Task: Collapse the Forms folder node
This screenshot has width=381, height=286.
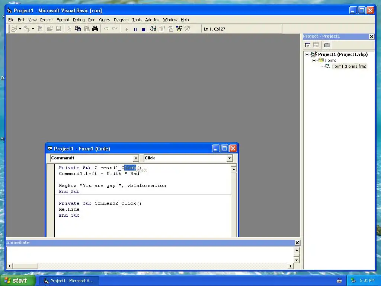Action: coord(314,60)
